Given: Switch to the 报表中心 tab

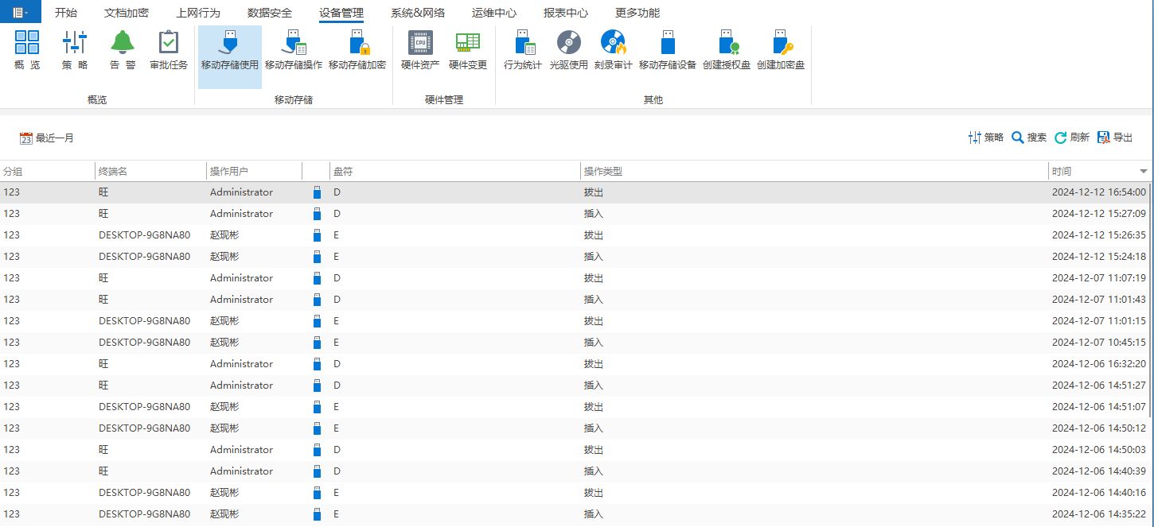Looking at the screenshot, I should [x=566, y=13].
